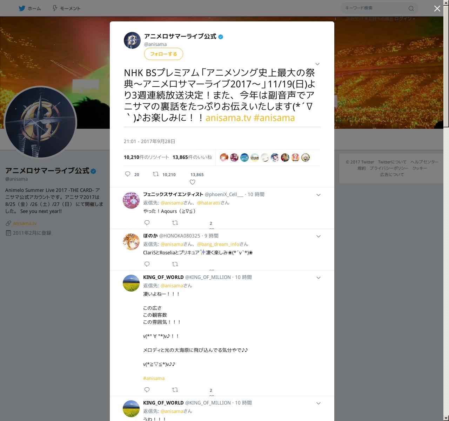
Task: Click the #anisama hashtag in the main tweet
Action: coord(274,118)
